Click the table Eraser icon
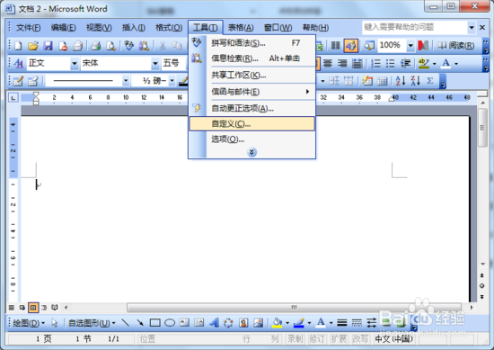 pyautogui.click(x=33, y=81)
